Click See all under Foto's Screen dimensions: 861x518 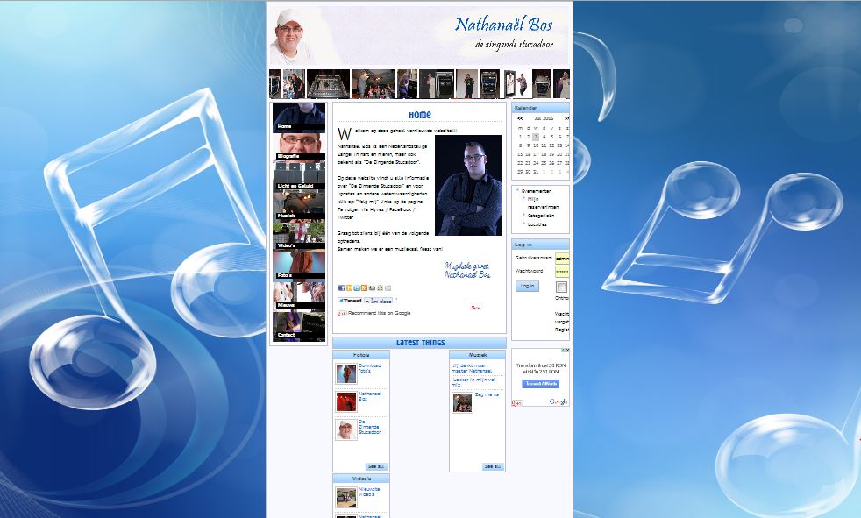[376, 466]
